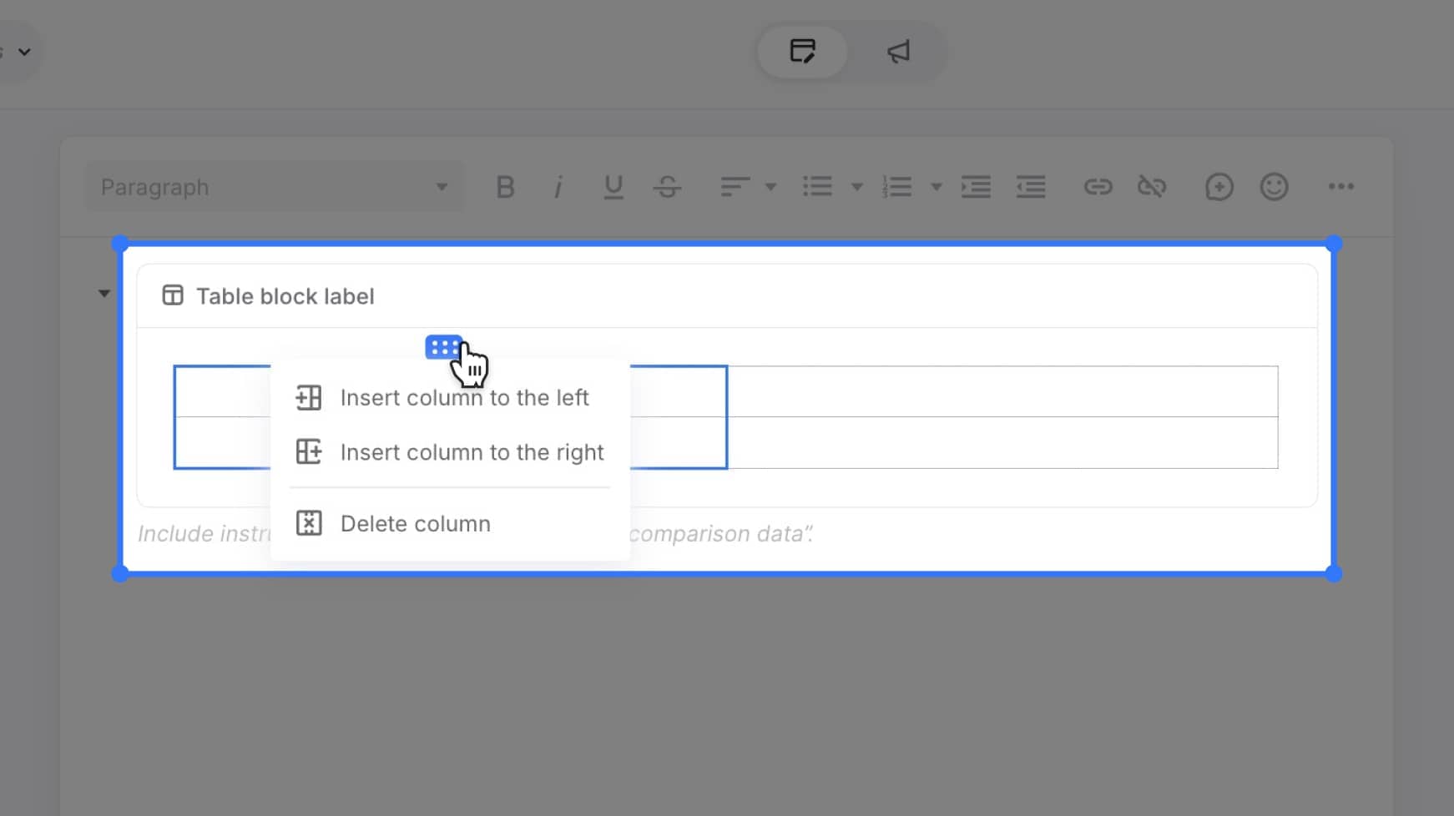Toggle bold formatting
The width and height of the screenshot is (1454, 816).
point(505,187)
